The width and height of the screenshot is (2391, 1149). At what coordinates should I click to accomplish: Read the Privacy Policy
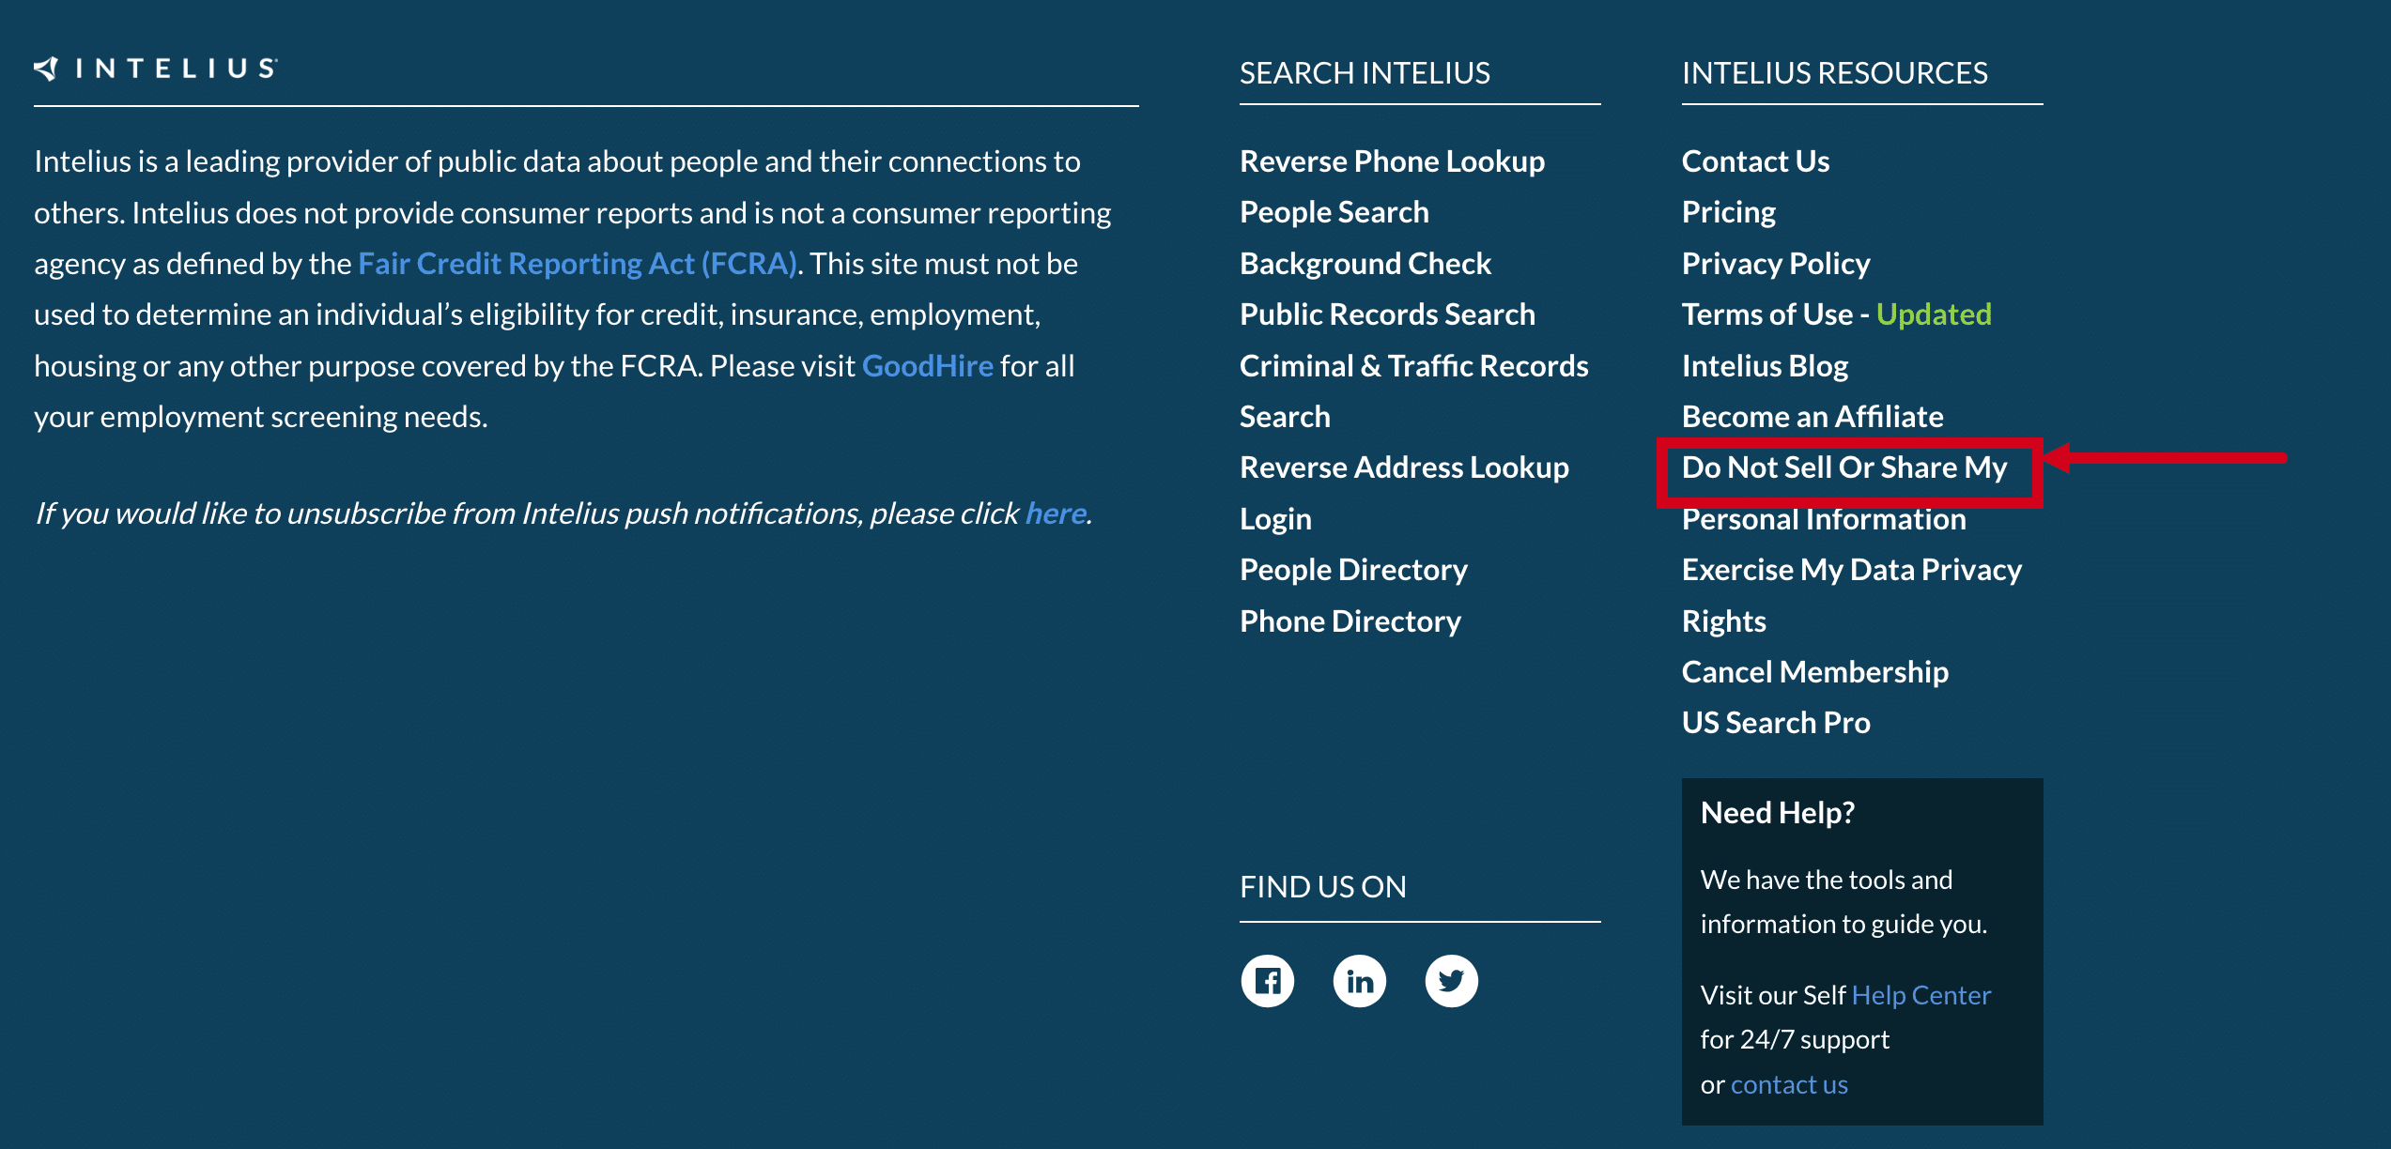pyautogui.click(x=1775, y=264)
